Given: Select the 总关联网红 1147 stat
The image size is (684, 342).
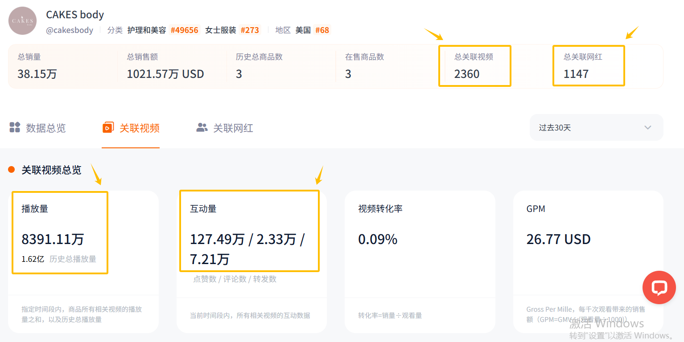Looking at the screenshot, I should [x=589, y=65].
